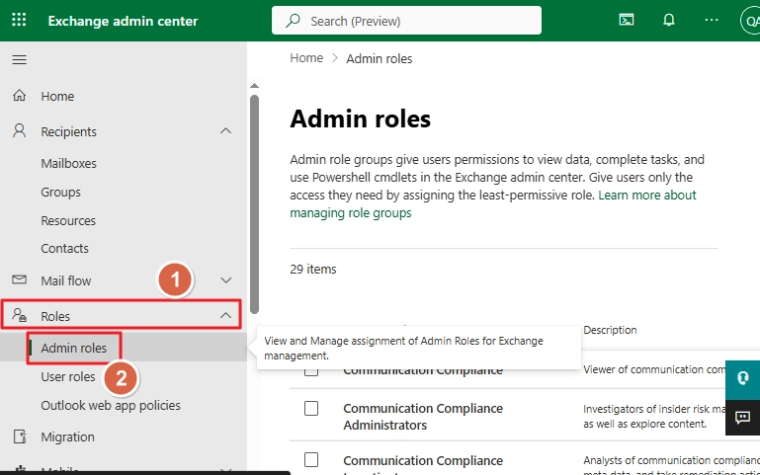
Task: Click the Recipients label in sidebar
Action: coord(68,131)
